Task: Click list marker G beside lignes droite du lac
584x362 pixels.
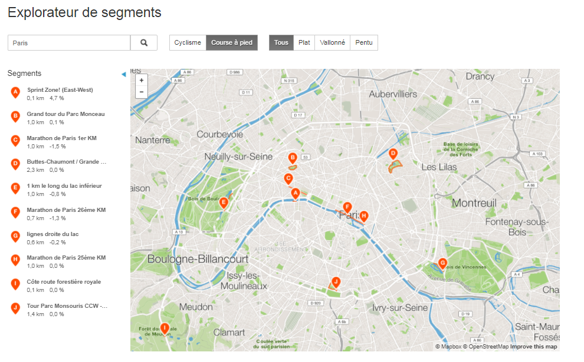Action: 15,237
